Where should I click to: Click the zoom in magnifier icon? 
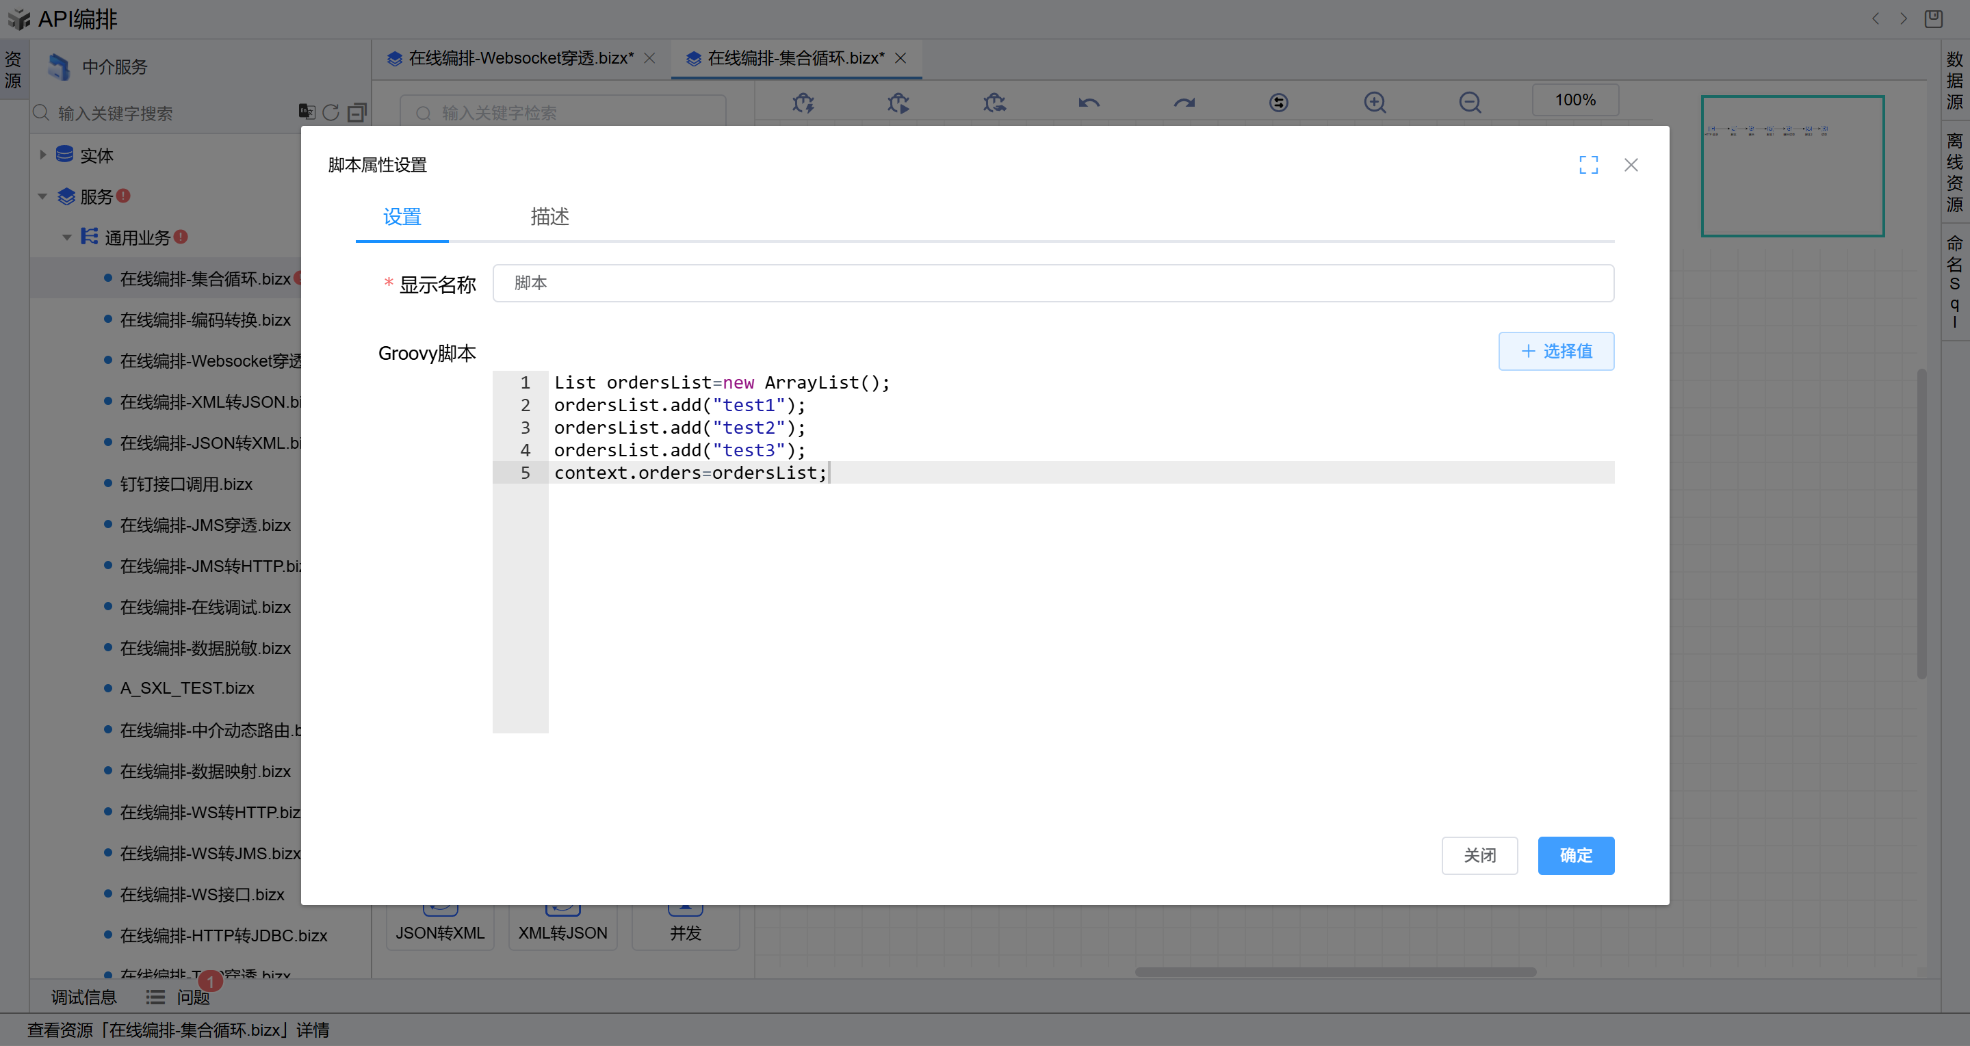coord(1374,102)
